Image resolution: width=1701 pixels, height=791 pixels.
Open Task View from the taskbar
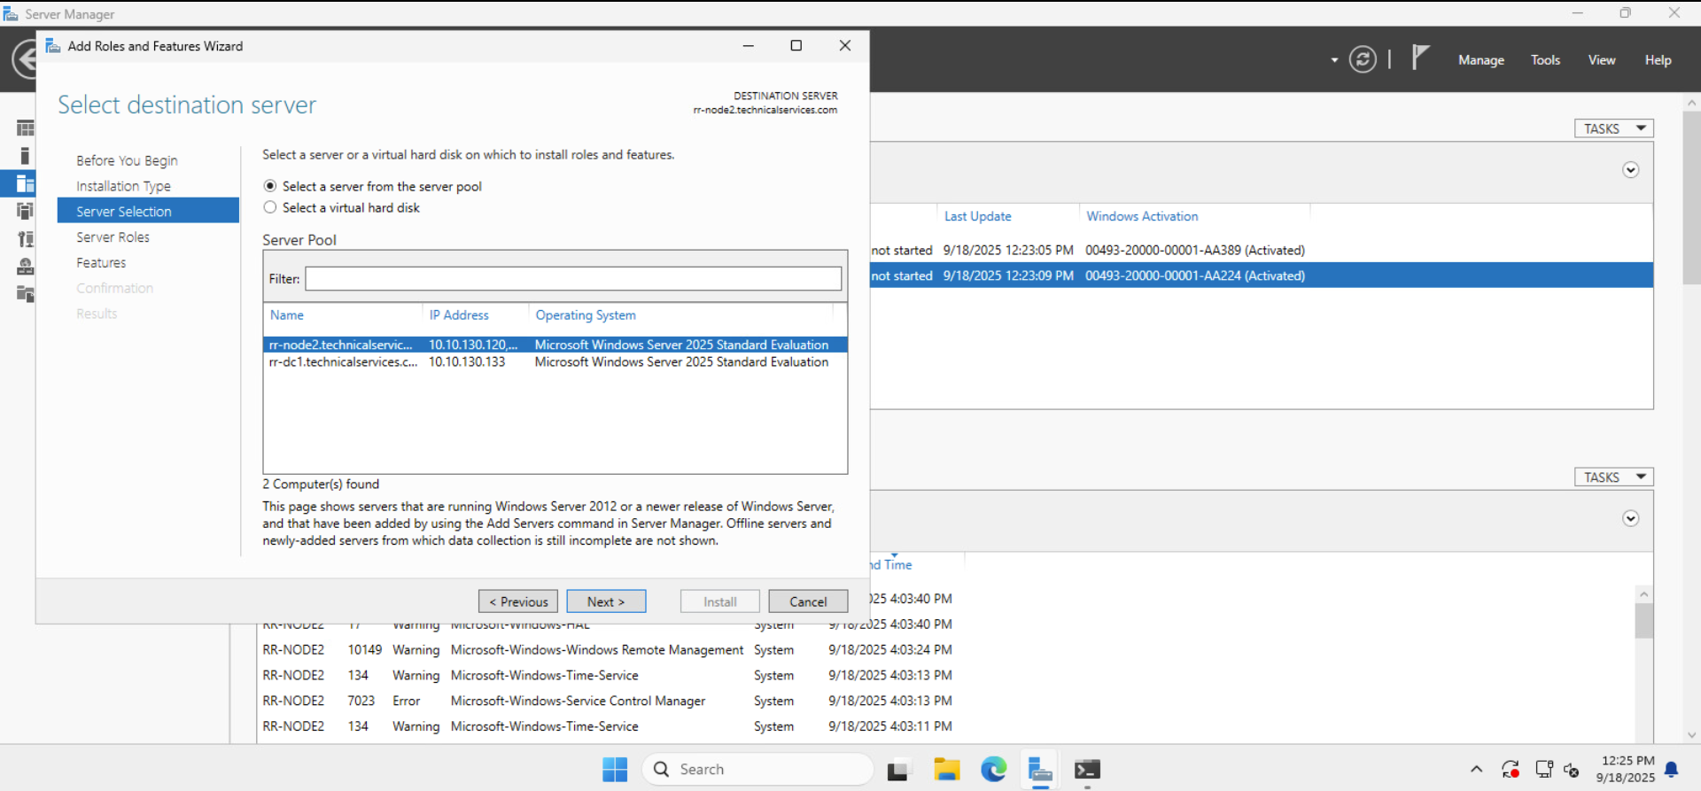pos(898,770)
